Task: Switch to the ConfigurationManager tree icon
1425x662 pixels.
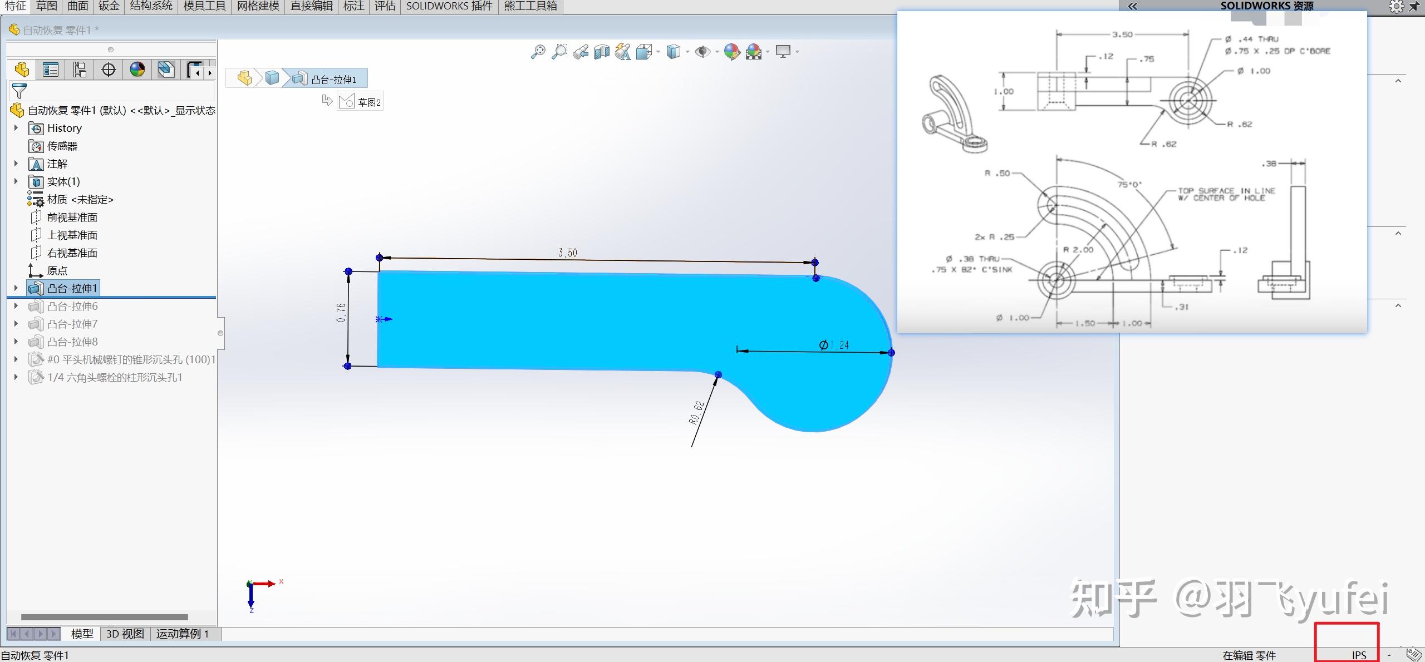Action: (80, 70)
